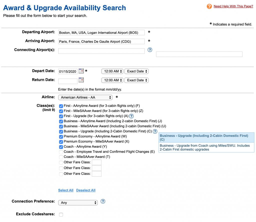Open Need Help With This Page link
Image resolution: width=256 pixels, height=222 pixels.
click(233, 6)
